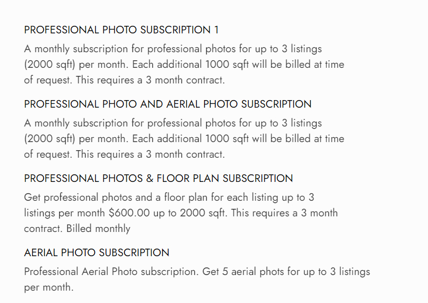Click "of request." line under Photo and Aerial subscription
The height and width of the screenshot is (303, 428).
pos(48,154)
